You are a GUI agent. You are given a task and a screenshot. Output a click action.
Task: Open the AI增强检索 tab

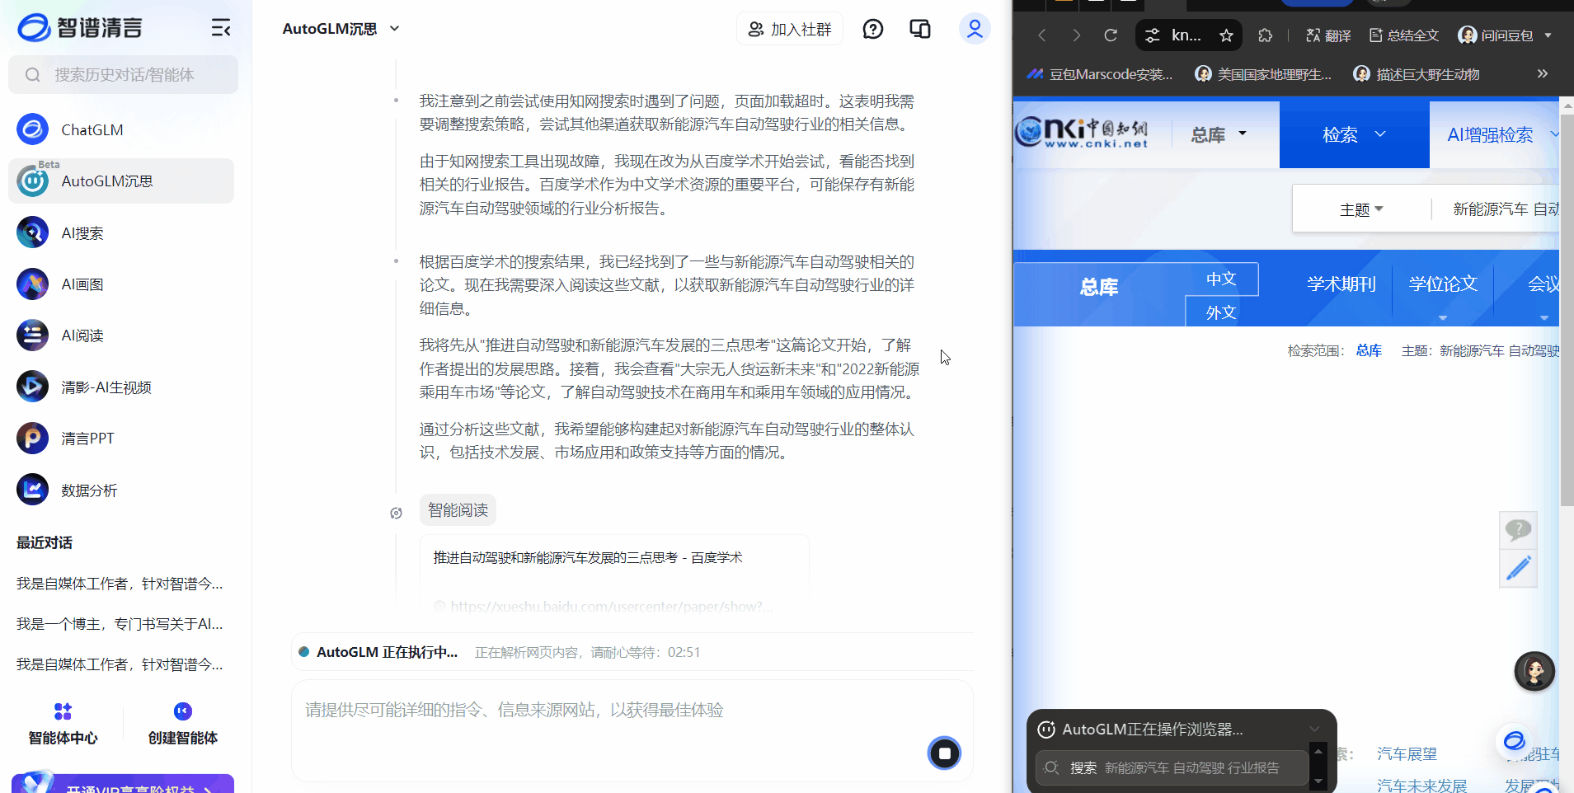(1491, 134)
